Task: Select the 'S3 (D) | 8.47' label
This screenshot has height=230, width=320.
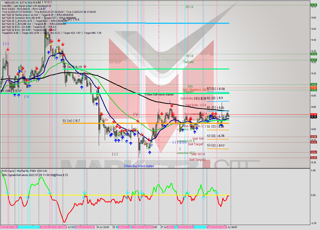Action: click(x=216, y=145)
